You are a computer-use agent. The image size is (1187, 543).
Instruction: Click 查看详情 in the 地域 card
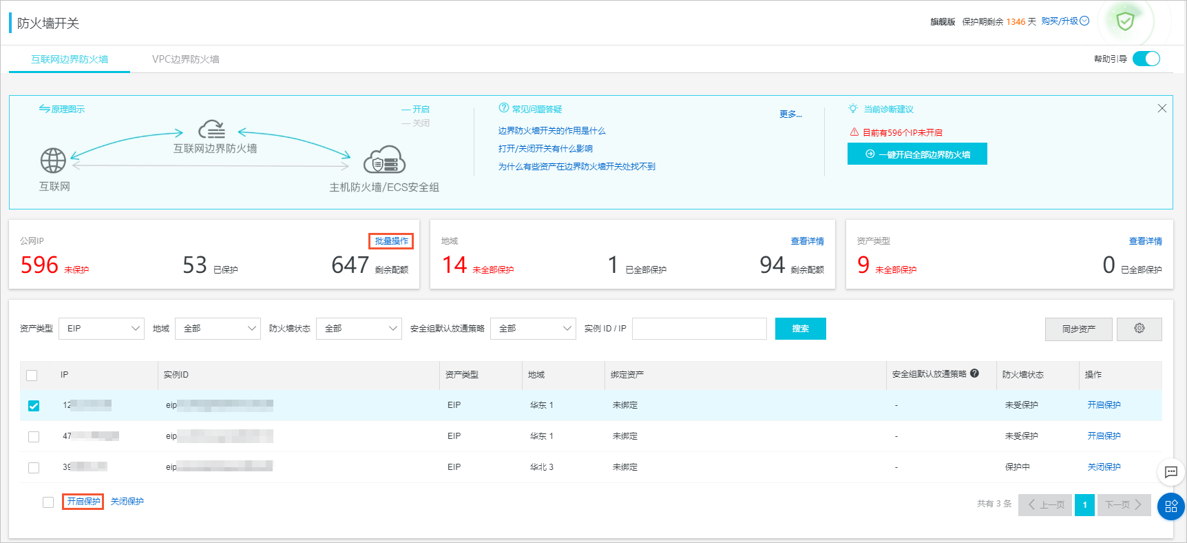point(807,241)
